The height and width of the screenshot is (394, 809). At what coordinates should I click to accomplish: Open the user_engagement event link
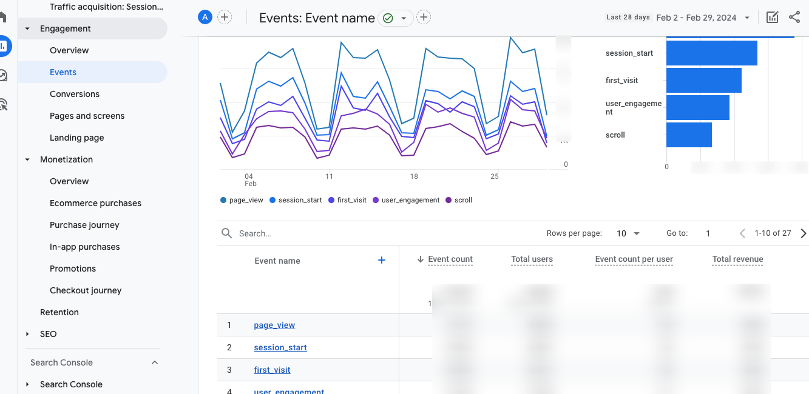[x=289, y=391]
